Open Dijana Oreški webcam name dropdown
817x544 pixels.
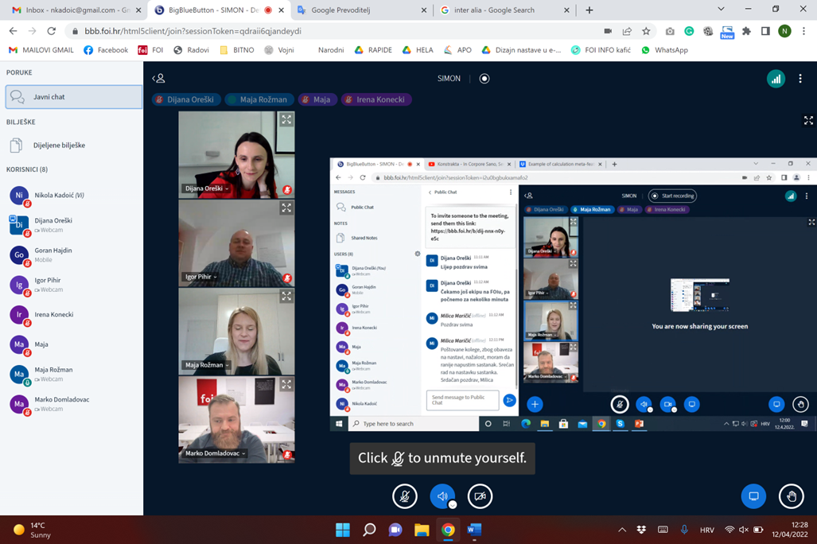tap(207, 188)
